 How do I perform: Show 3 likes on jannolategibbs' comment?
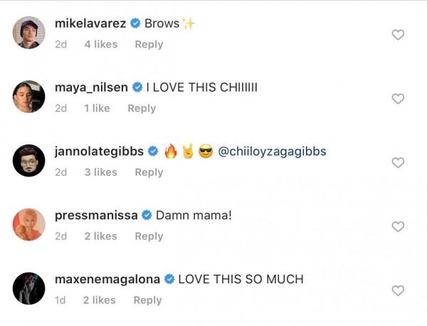(x=100, y=172)
